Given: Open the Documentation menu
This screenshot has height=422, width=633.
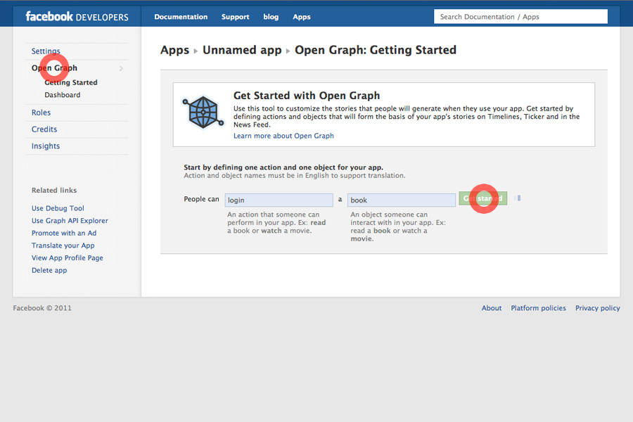Looking at the screenshot, I should pyautogui.click(x=181, y=17).
